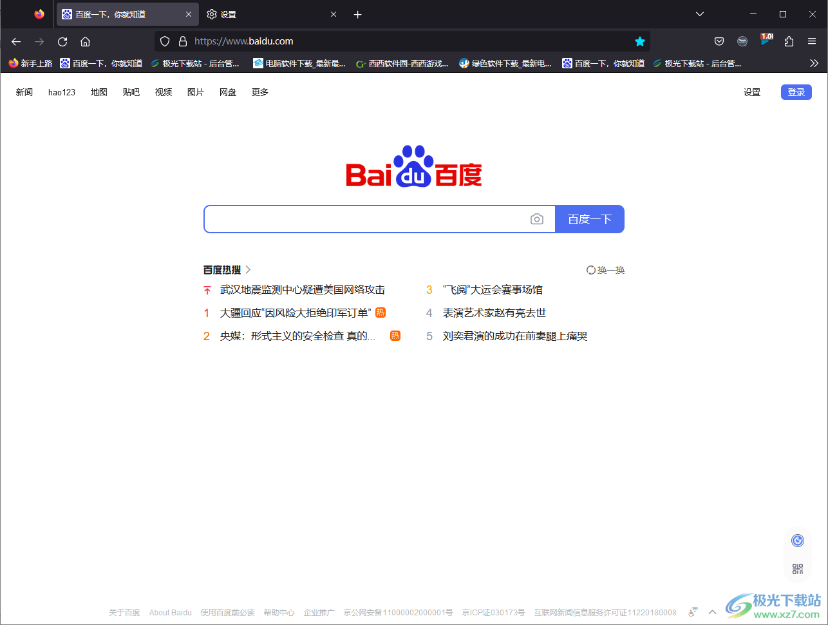Click the footer accessibility icon
Viewport: 828px width, 625px height.
[693, 612]
